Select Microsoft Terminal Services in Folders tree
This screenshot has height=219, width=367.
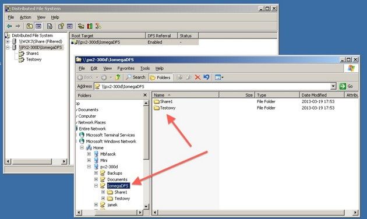tap(110, 135)
